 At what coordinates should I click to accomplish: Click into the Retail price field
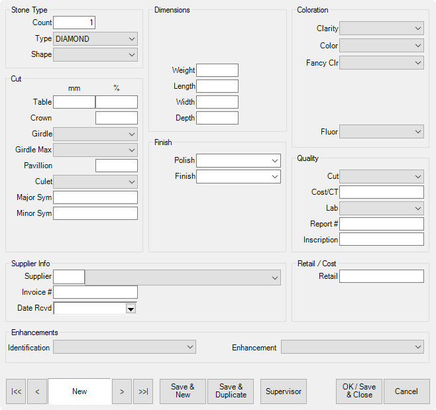(381, 277)
